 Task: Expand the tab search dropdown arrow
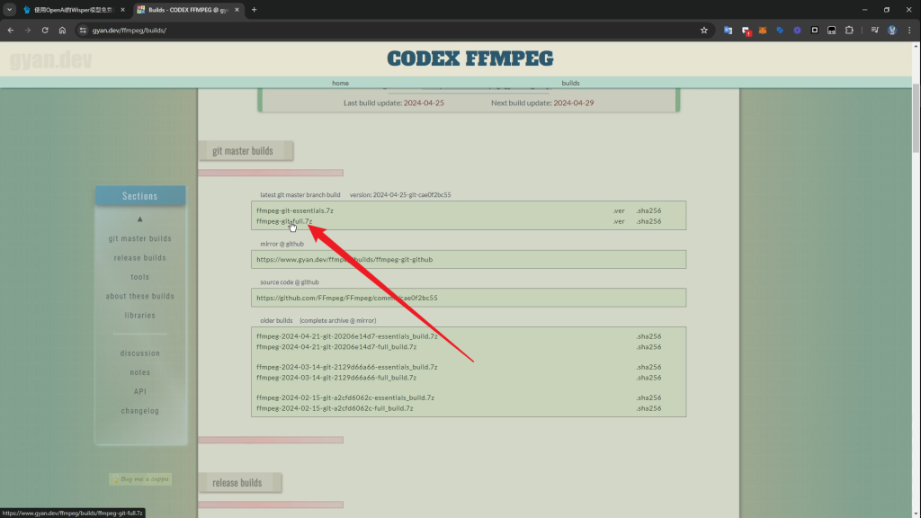tap(9, 9)
